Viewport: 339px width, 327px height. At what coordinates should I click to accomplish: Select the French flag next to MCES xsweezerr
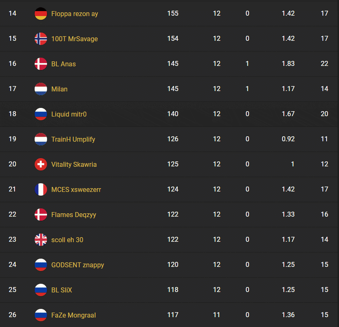click(41, 189)
